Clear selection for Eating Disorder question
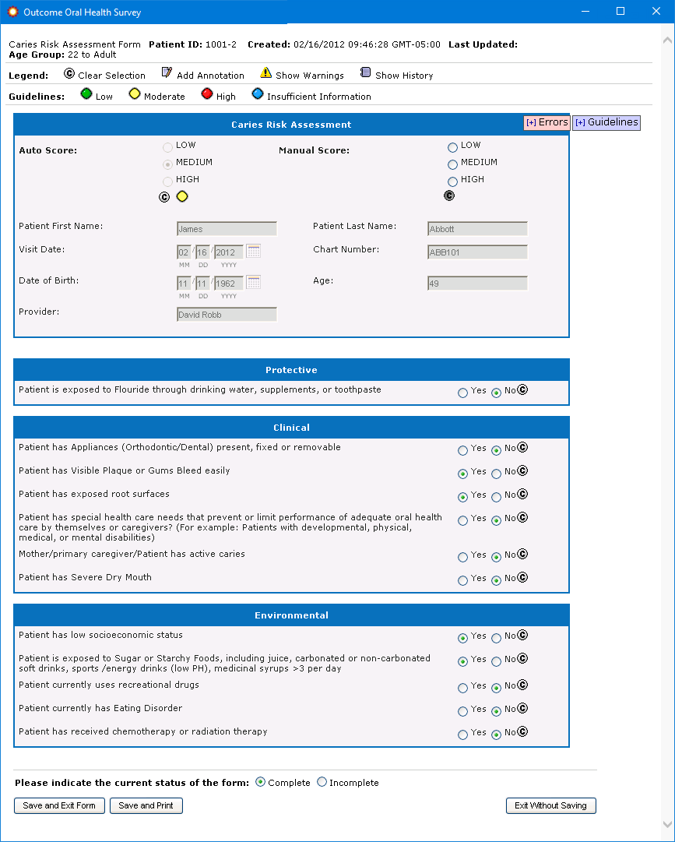The image size is (675, 842). pyautogui.click(x=522, y=708)
